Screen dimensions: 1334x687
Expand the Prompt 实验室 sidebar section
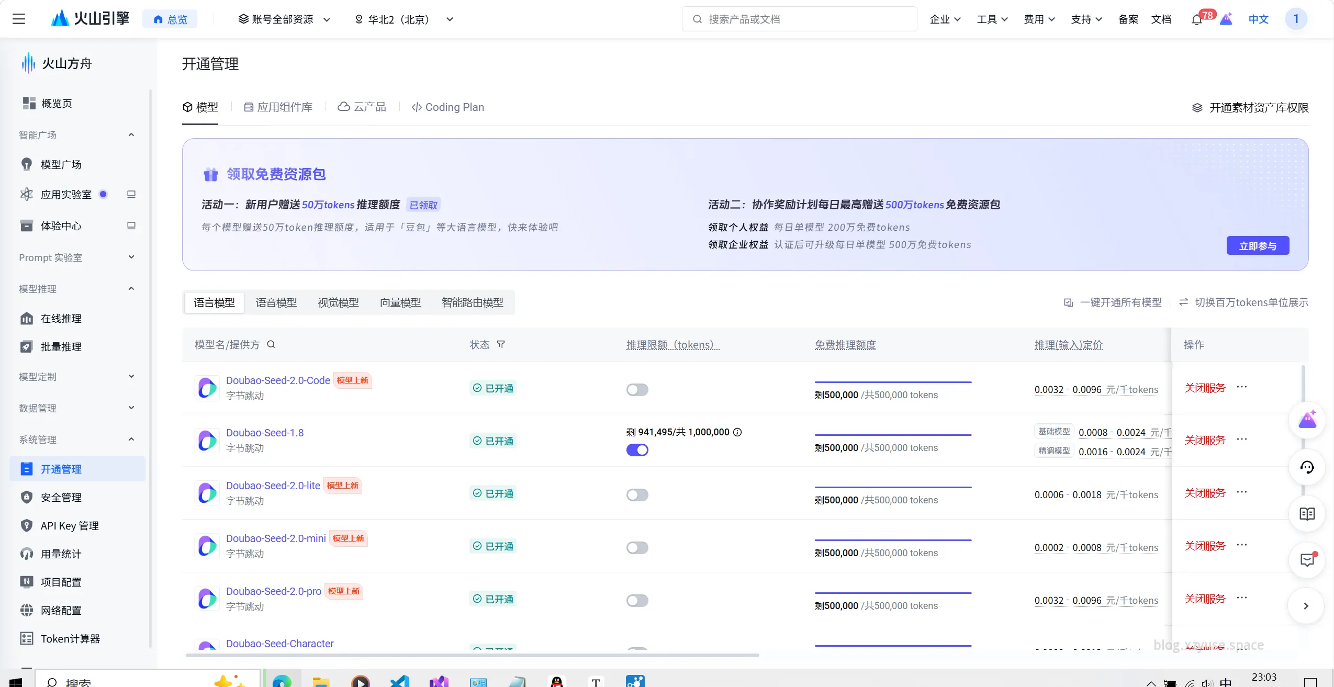pos(76,257)
